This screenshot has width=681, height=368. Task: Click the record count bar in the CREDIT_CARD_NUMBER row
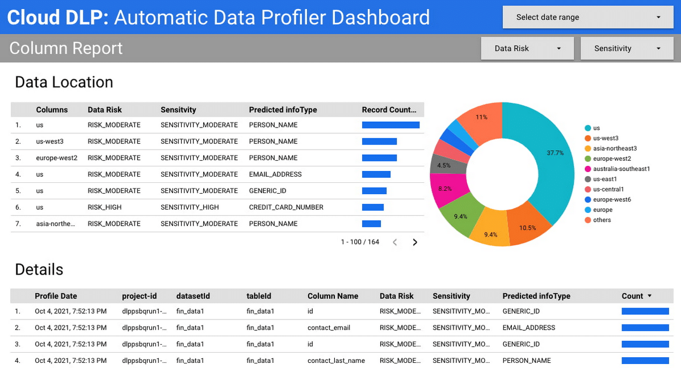[x=373, y=207]
